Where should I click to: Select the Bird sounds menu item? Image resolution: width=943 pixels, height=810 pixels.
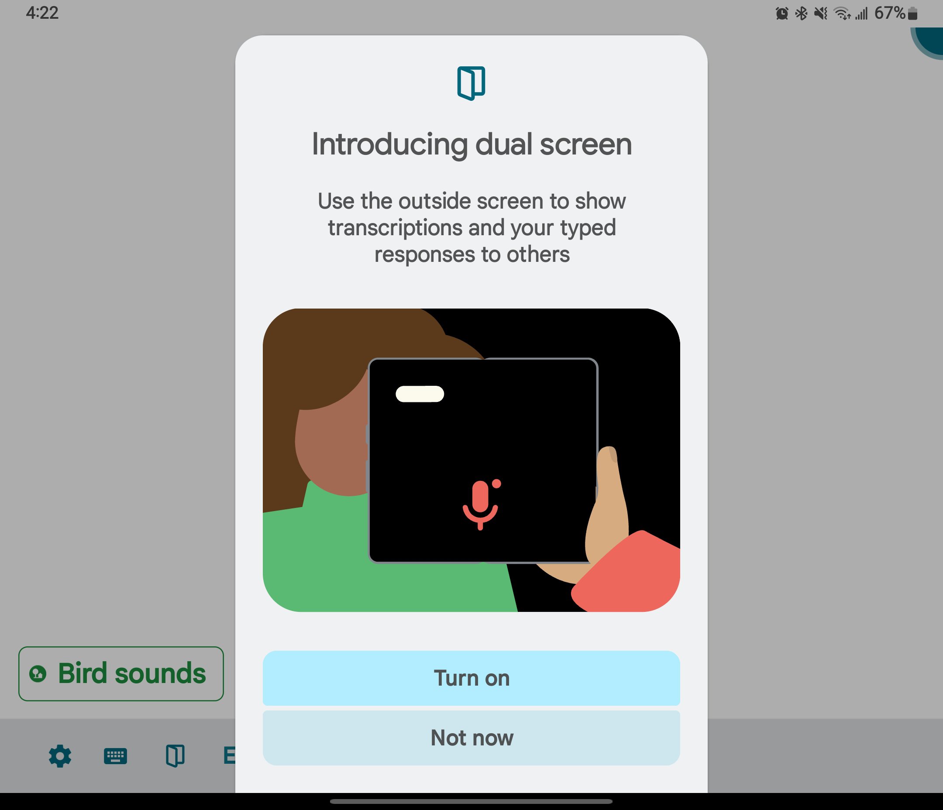[122, 673]
